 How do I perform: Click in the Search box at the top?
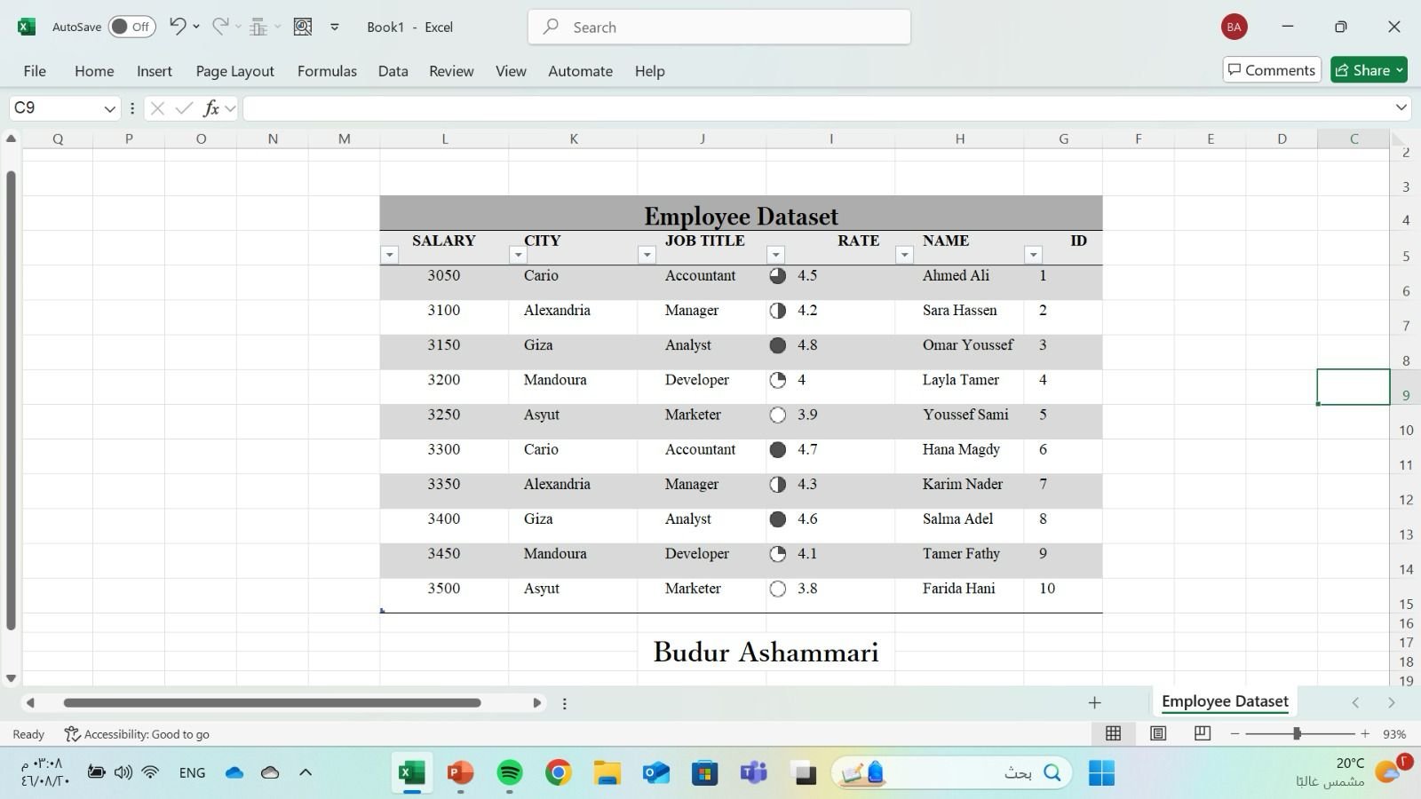point(719,27)
